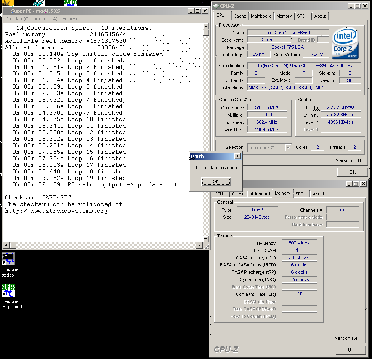The width and height of the screenshot is (372, 359).
Task: Click the Command Rate 2T value
Action: [x=299, y=294]
